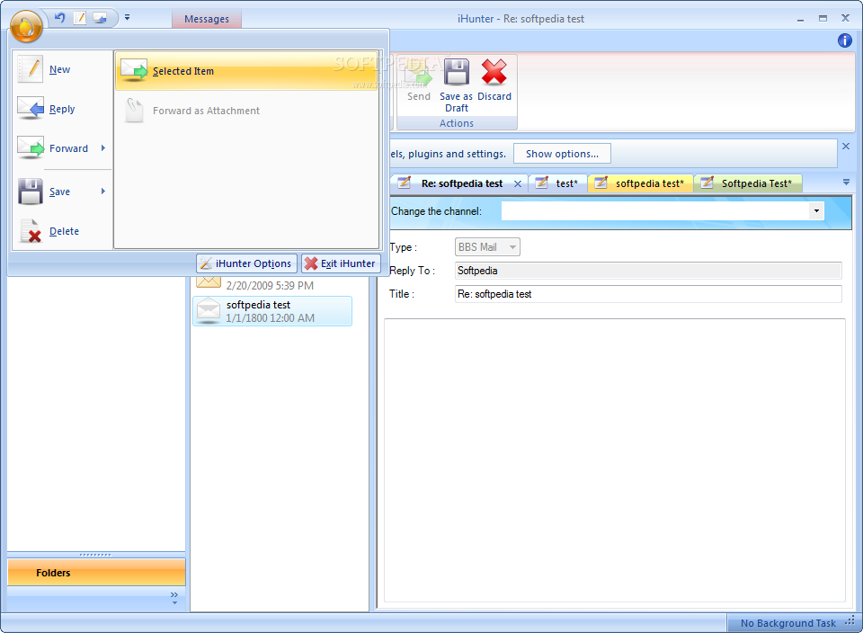Click Show options... button
This screenshot has height=633, width=863.
tap(562, 154)
